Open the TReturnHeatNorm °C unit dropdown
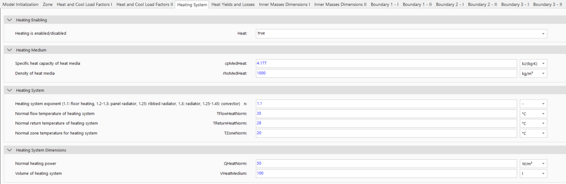The height and width of the screenshot is (184, 566). tap(533, 124)
